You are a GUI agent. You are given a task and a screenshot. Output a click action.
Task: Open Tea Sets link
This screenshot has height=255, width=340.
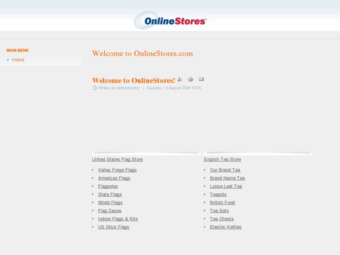click(x=219, y=211)
